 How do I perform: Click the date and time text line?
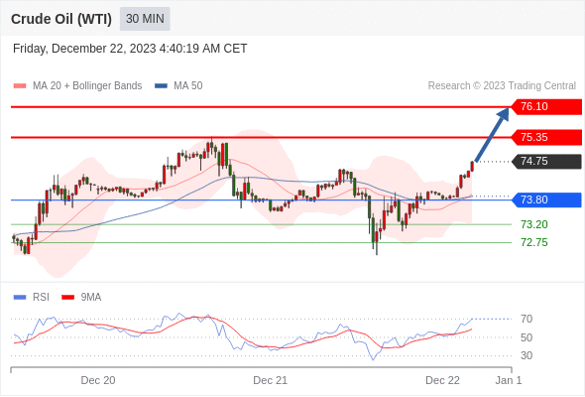pyautogui.click(x=130, y=49)
